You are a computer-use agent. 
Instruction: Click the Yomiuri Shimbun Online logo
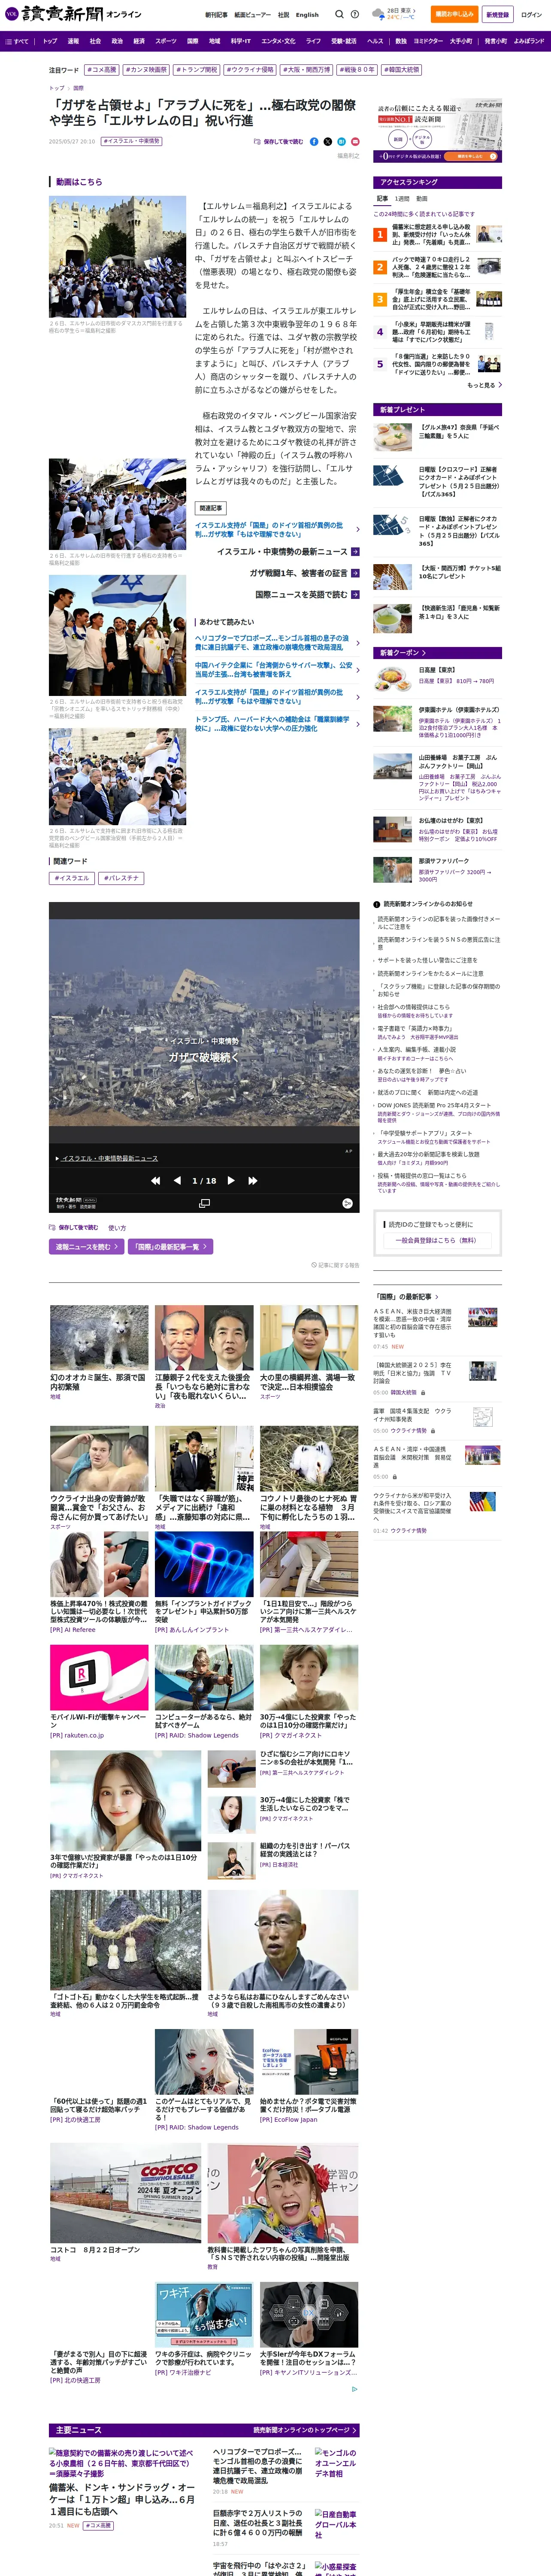click(73, 14)
